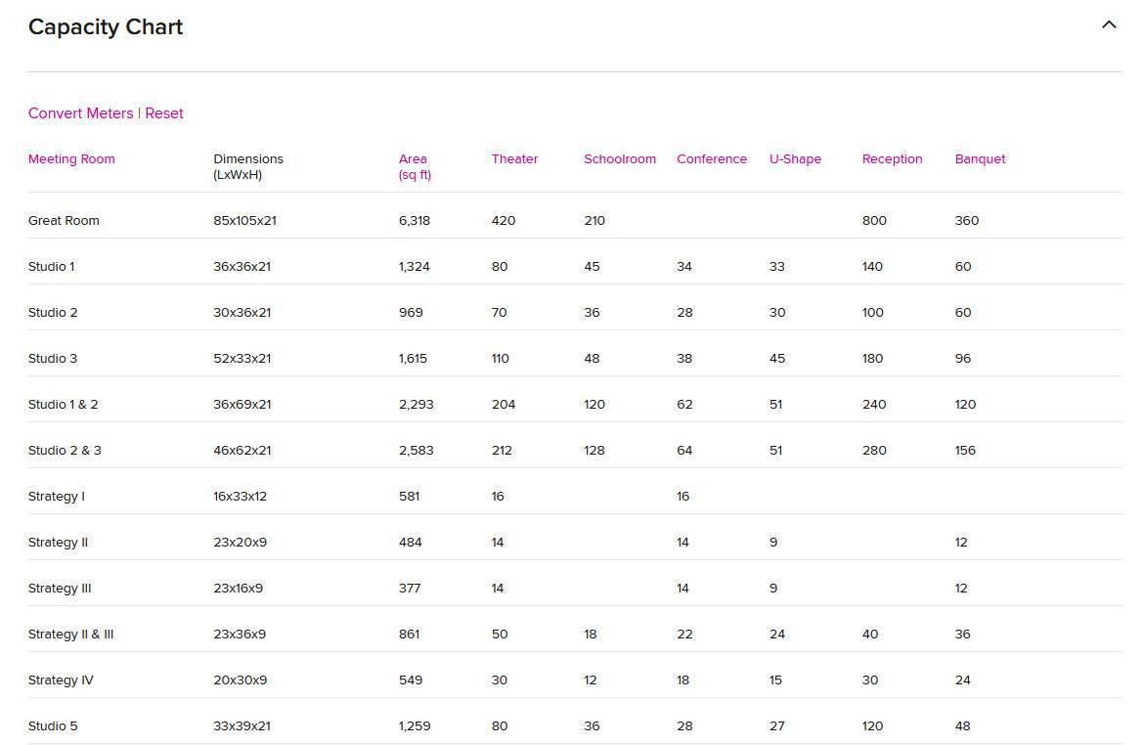Click Studio 2 reception capacity 100

click(872, 312)
